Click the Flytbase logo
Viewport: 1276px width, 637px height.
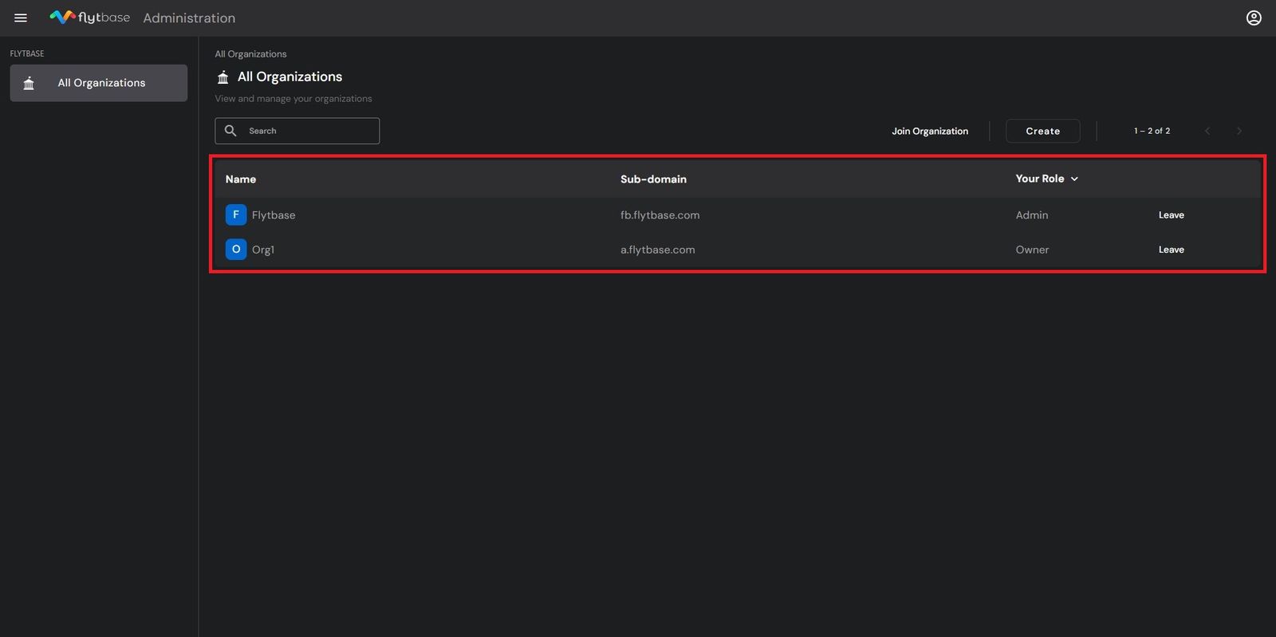(89, 18)
